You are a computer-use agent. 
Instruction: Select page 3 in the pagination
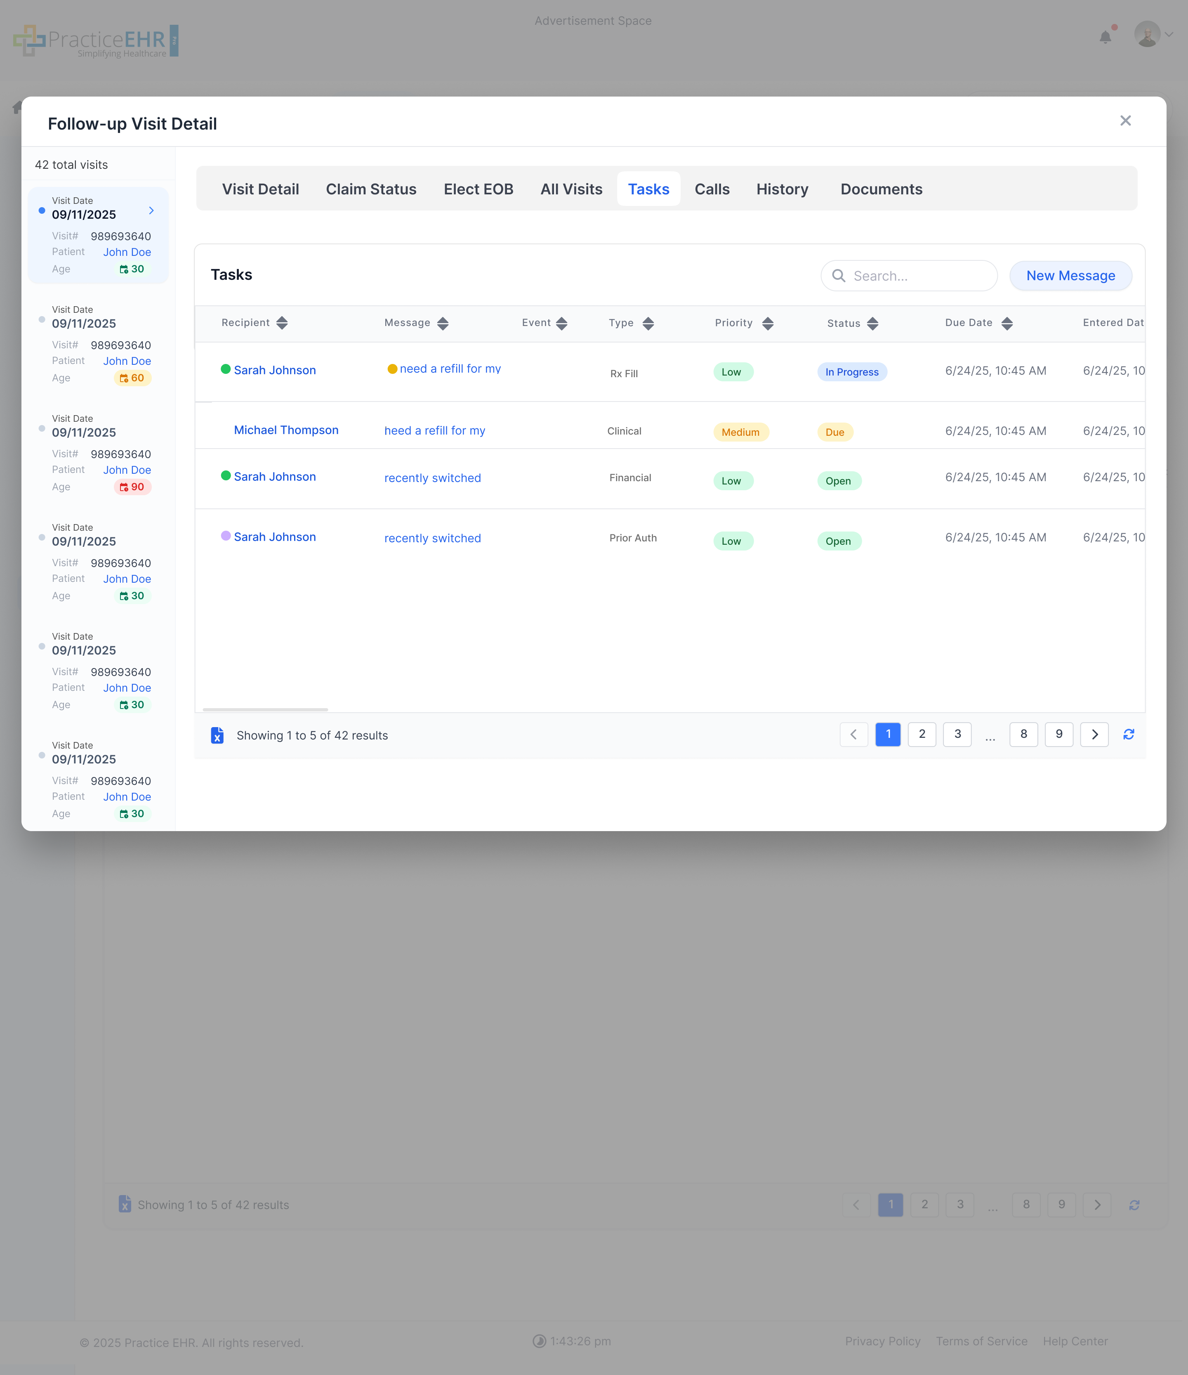(957, 735)
